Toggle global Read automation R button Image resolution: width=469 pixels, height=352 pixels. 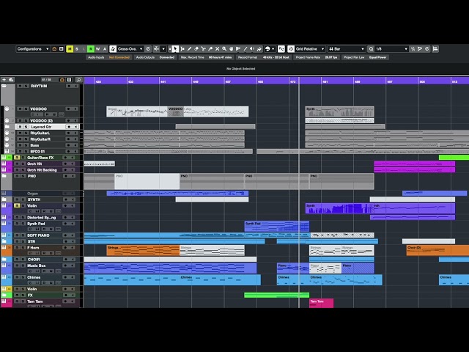coord(91,49)
